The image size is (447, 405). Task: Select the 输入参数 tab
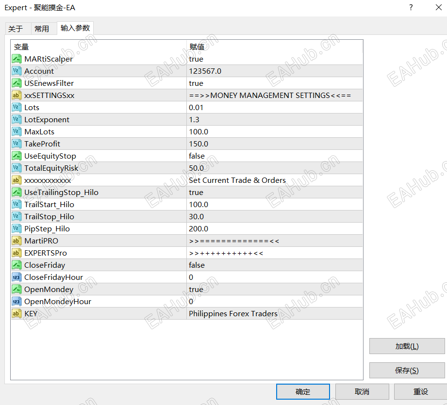75,28
